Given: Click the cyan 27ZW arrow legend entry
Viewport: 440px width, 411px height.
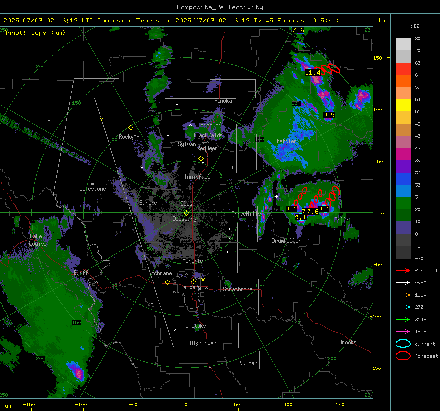Looking at the screenshot, I should pyautogui.click(x=403, y=307).
